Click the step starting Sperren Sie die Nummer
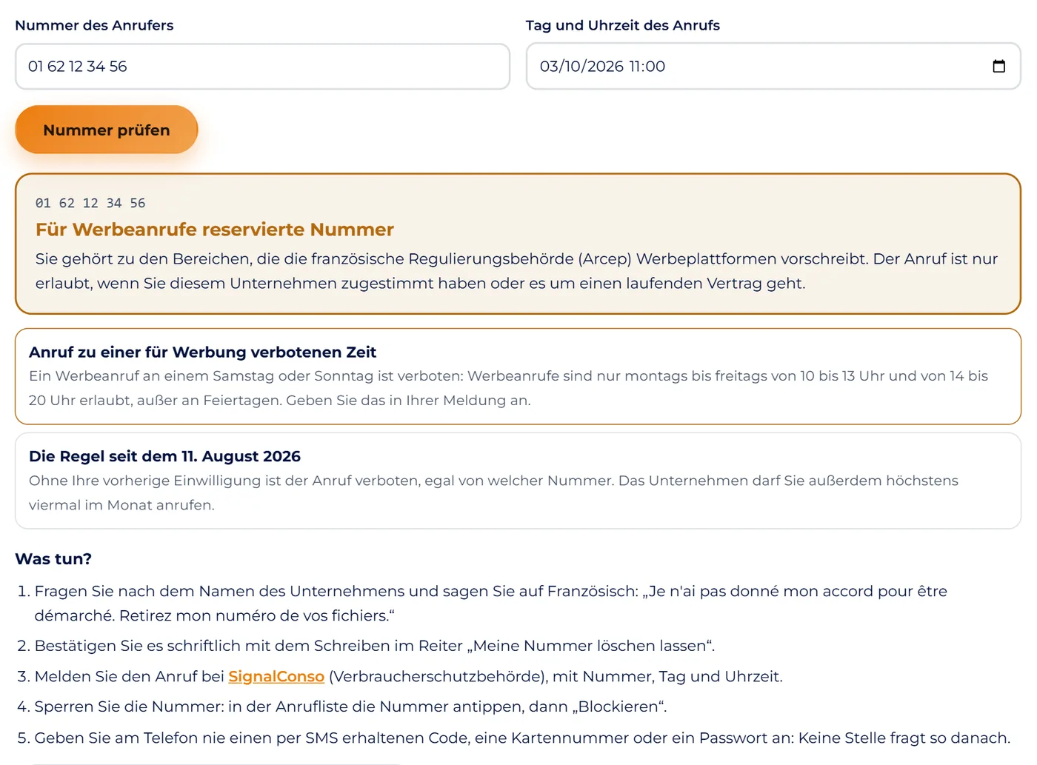Viewport: 1037px width, 765px height. point(350,706)
